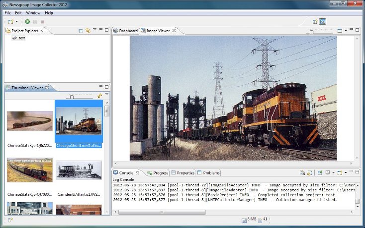Open the Window menu
This screenshot has width=365, height=228.
(x=33, y=13)
